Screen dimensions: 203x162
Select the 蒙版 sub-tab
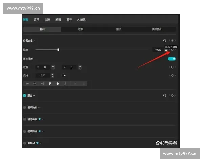[119, 29]
